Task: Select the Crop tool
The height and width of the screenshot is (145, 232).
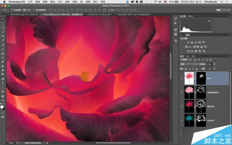Action: [x=3, y=36]
